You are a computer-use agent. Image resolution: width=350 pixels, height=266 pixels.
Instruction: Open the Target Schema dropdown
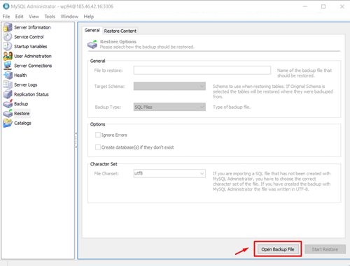(169, 86)
